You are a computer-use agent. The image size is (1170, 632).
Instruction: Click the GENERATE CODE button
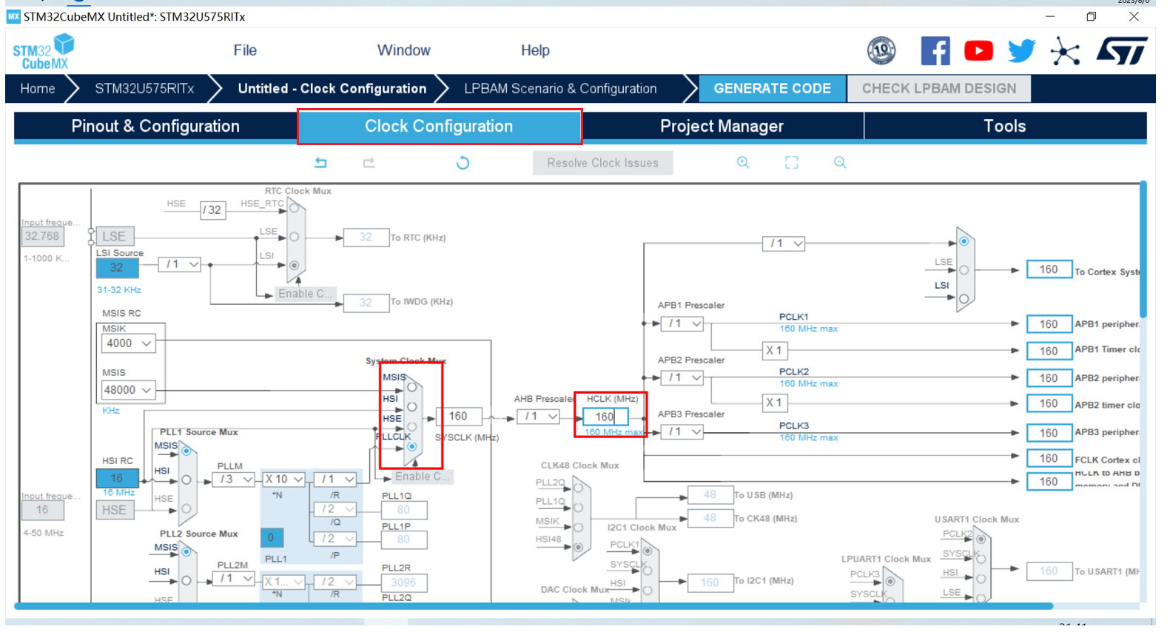pos(772,89)
